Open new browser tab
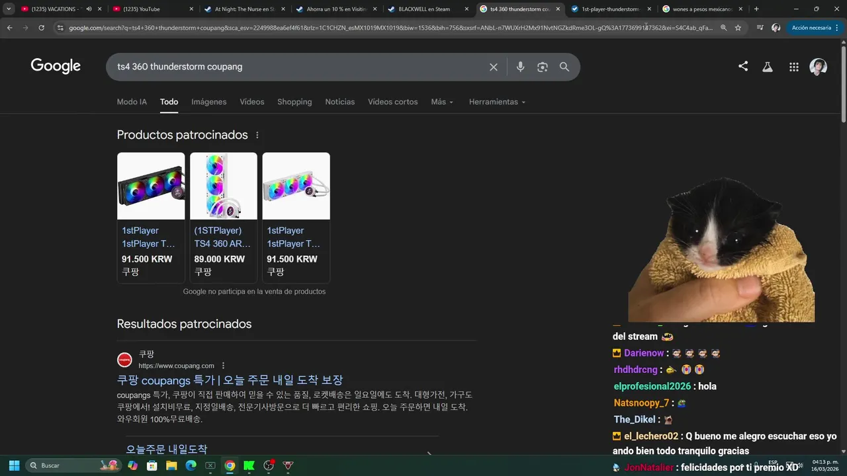 (756, 9)
